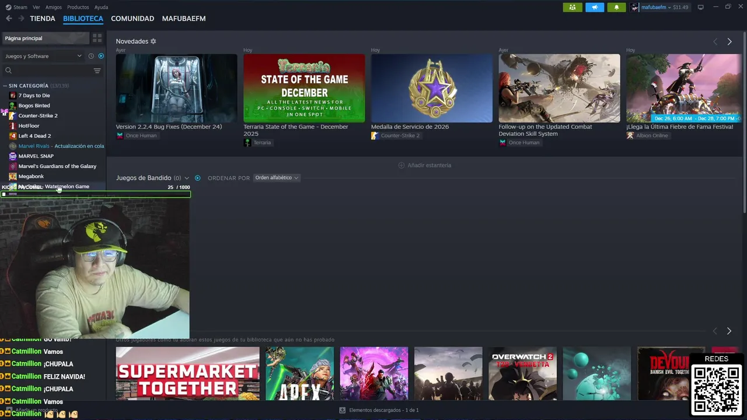Open the Ayuda menu
747x420 pixels.
point(101,7)
